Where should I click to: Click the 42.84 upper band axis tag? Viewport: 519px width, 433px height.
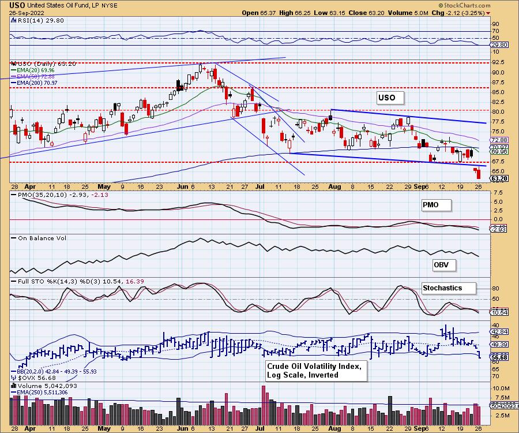click(x=499, y=331)
